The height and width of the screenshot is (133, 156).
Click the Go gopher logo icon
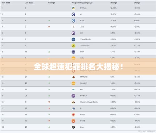(x=73, y=90)
